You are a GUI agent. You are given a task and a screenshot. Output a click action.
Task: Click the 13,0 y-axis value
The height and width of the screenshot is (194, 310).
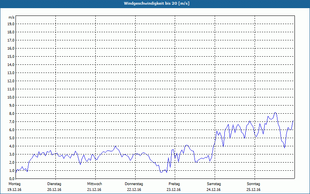coord(11,73)
